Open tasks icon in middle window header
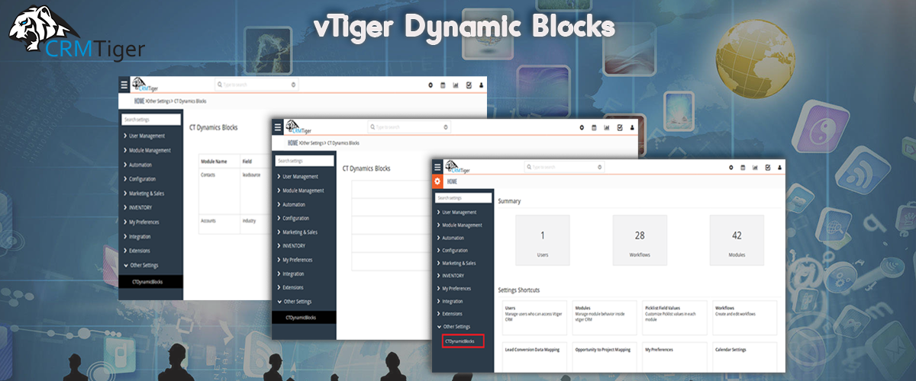Viewport: 916px width, 381px height. (x=620, y=127)
